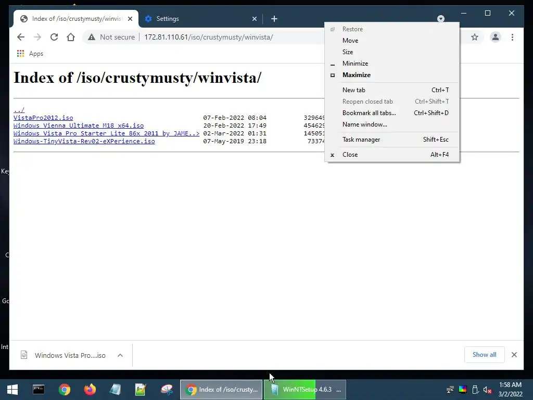Viewport: 533px width, 400px height.
Task: Download Windows Vista Pro Starter Lite link
Action: (106, 133)
